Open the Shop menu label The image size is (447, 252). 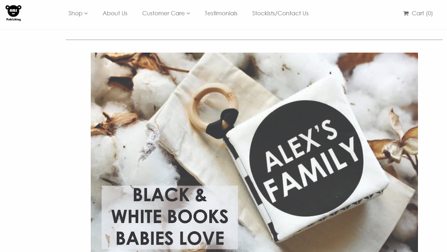pyautogui.click(x=75, y=14)
